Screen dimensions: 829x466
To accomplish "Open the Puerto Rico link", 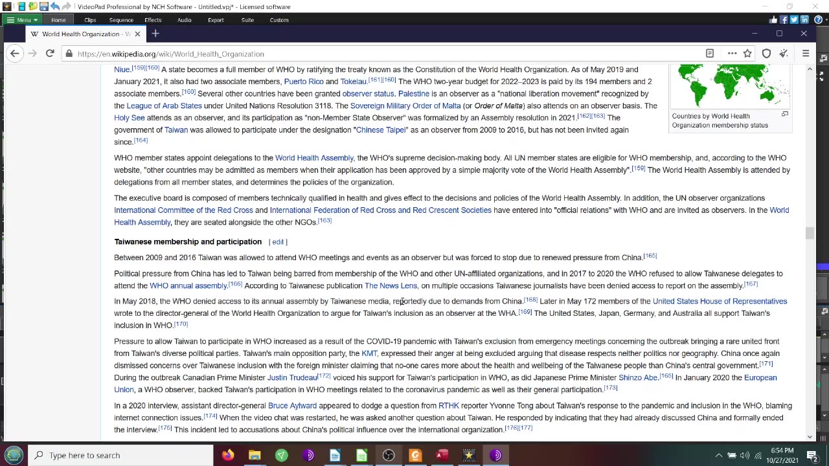I will pyautogui.click(x=304, y=82).
